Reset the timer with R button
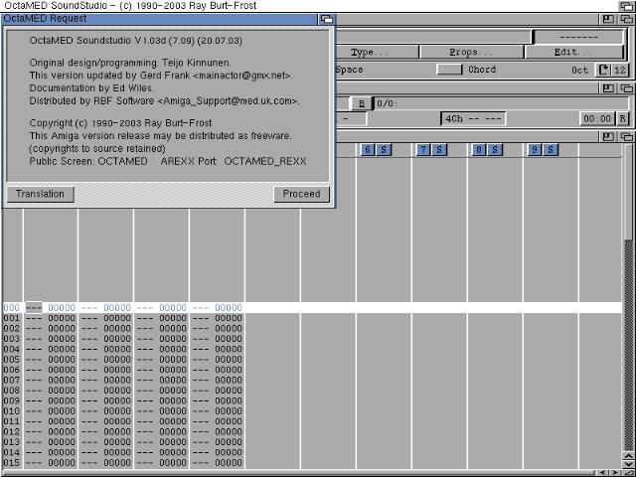Image resolution: width=636 pixels, height=477 pixels. [623, 119]
